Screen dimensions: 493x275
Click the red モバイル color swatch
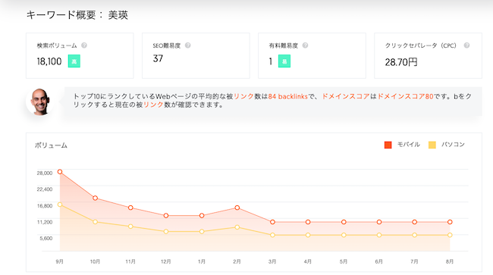point(388,145)
